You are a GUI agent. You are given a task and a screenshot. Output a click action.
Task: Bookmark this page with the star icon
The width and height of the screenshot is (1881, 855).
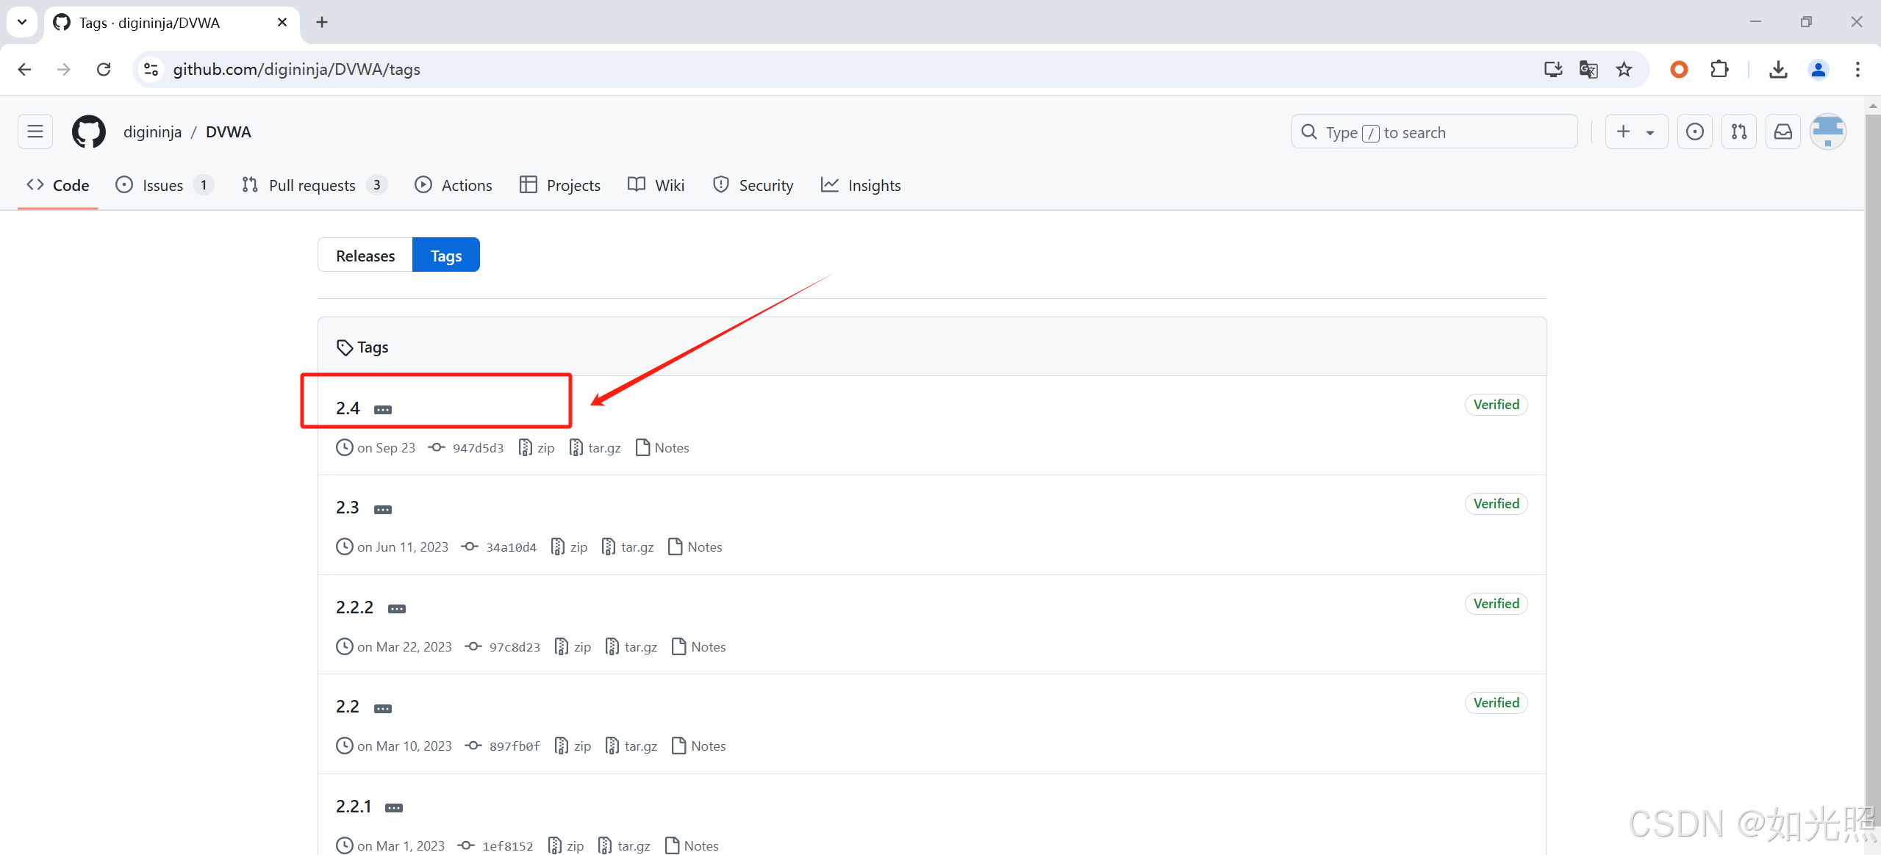pos(1624,69)
